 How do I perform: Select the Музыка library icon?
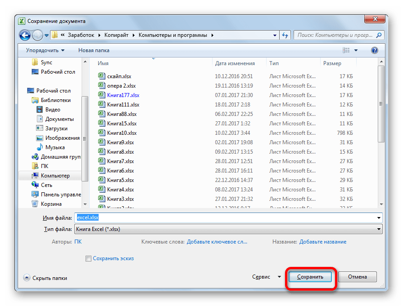point(40,147)
